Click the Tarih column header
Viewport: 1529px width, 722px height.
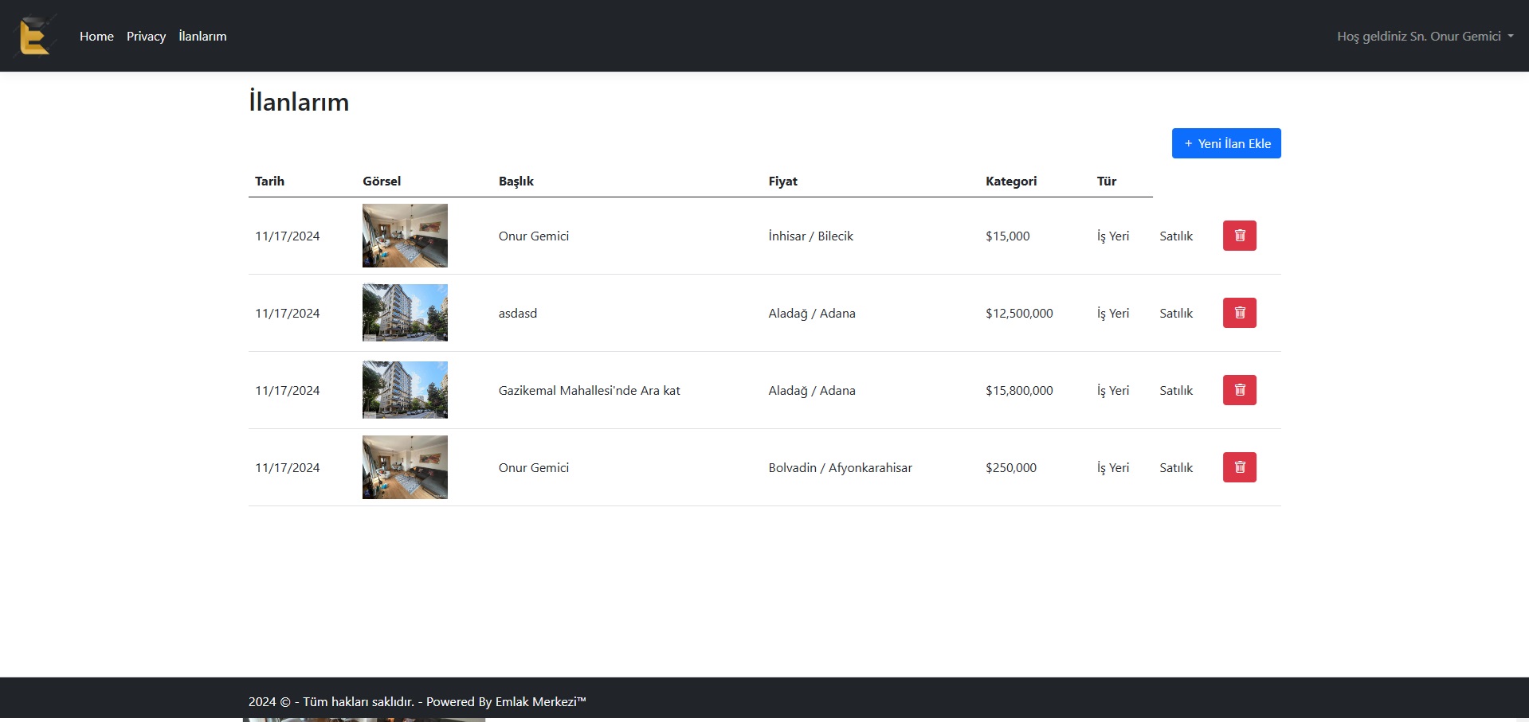coord(269,181)
